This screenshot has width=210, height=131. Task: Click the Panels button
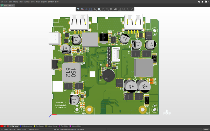click(x=206, y=129)
